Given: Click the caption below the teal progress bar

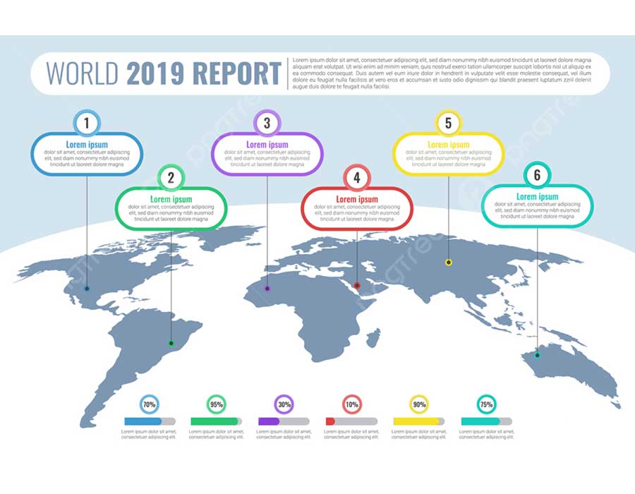Looking at the screenshot, I should pyautogui.click(x=486, y=435).
